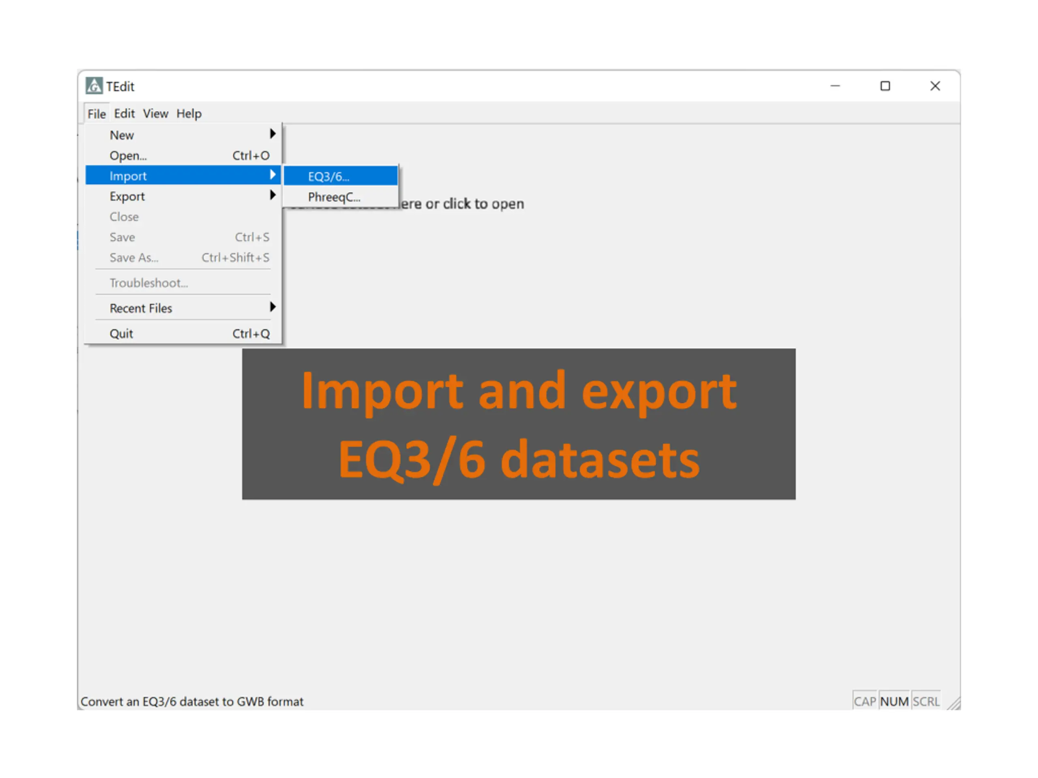1038x778 pixels.
Task: Click the File menu in menu bar
Action: click(x=97, y=114)
